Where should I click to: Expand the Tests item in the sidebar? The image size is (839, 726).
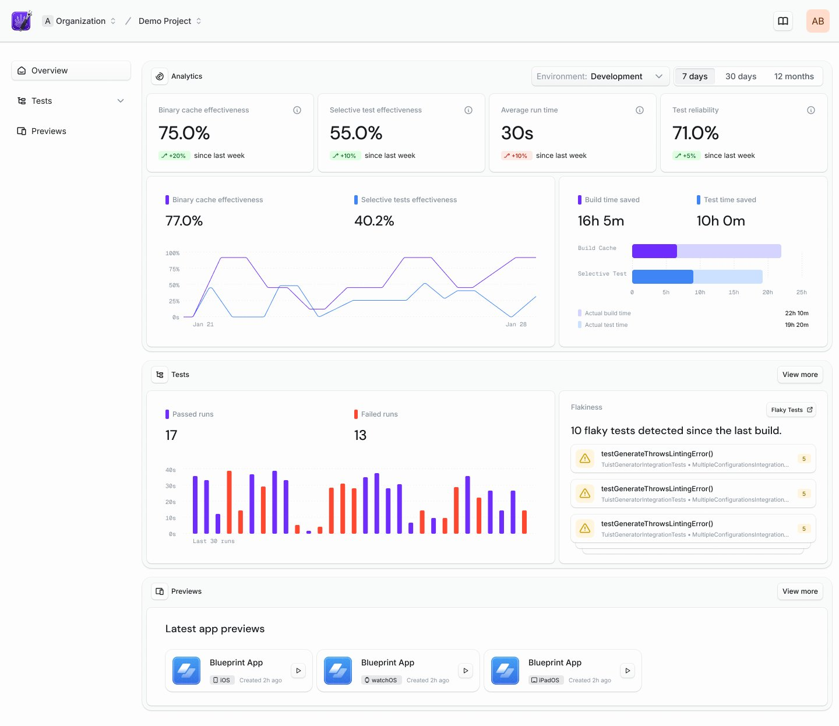pyautogui.click(x=121, y=101)
